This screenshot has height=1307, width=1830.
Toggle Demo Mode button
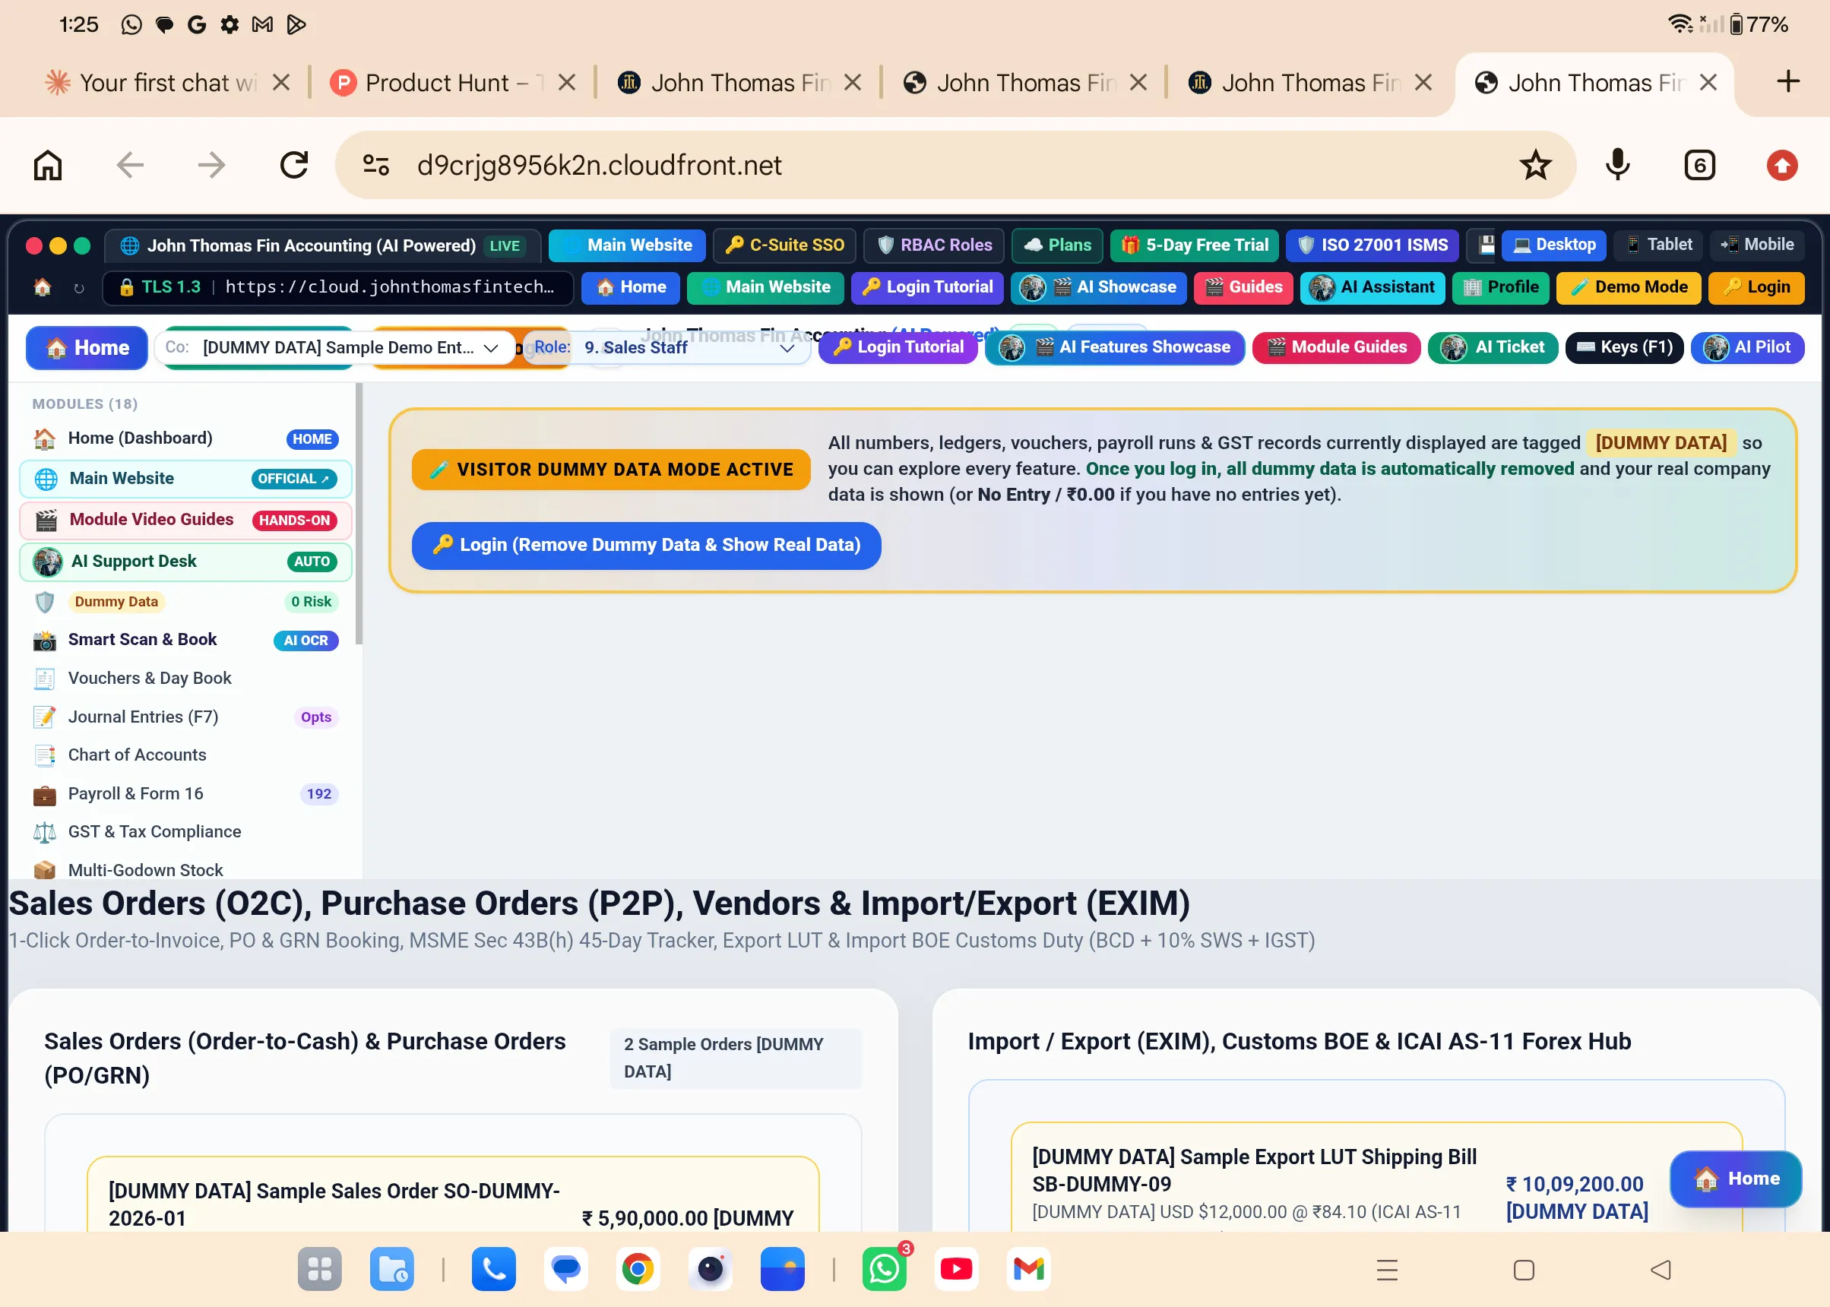click(x=1628, y=287)
